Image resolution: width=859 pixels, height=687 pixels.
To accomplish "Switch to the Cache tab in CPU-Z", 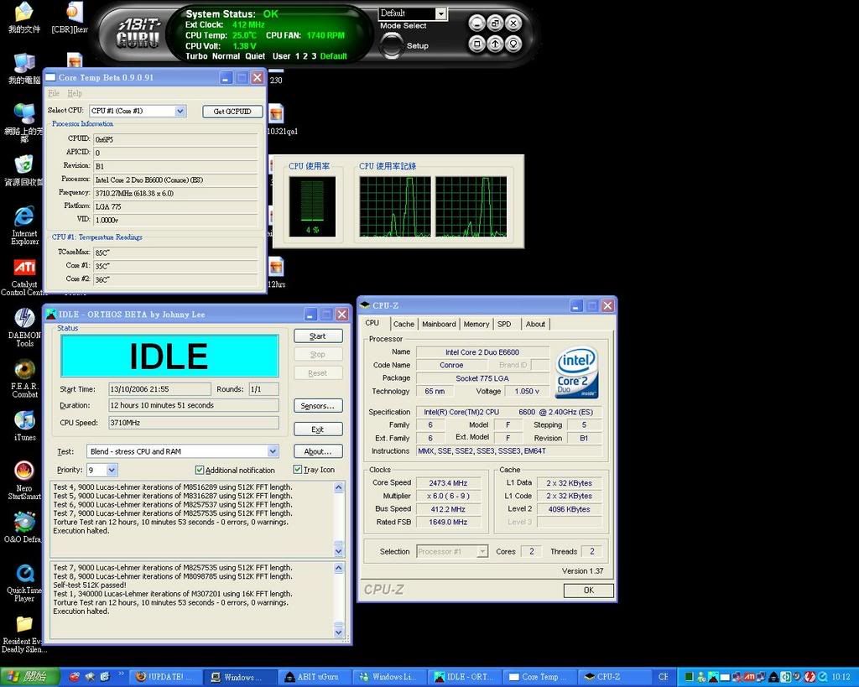I will click(403, 325).
